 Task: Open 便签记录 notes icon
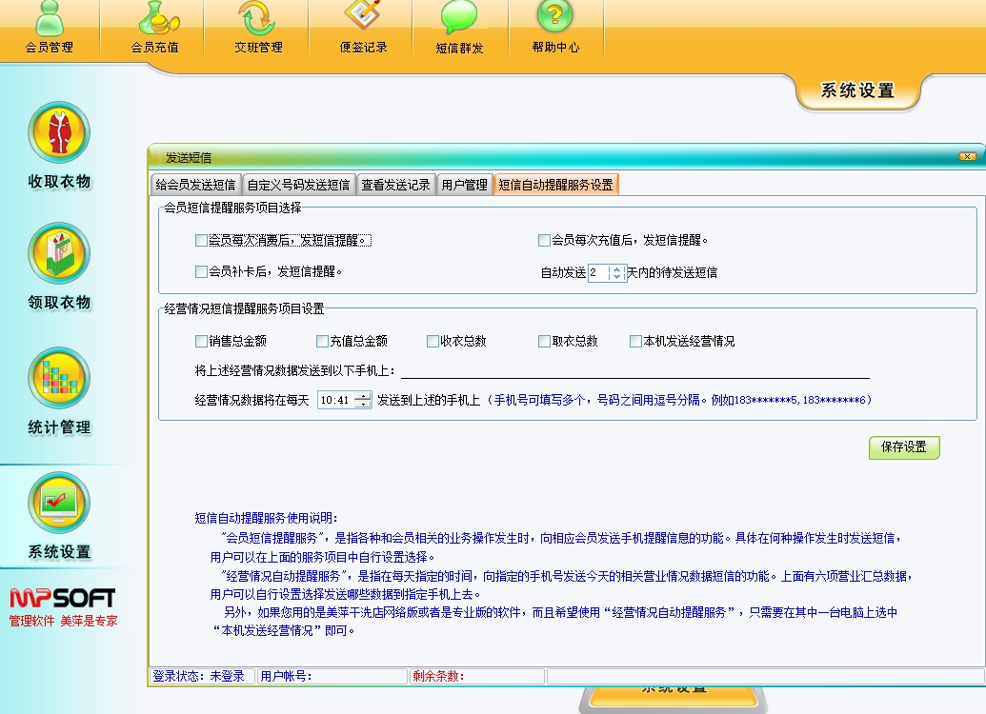(x=363, y=25)
